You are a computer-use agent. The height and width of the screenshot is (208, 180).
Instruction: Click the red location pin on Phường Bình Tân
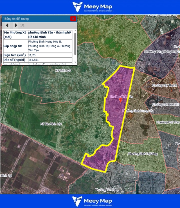tap(121, 100)
